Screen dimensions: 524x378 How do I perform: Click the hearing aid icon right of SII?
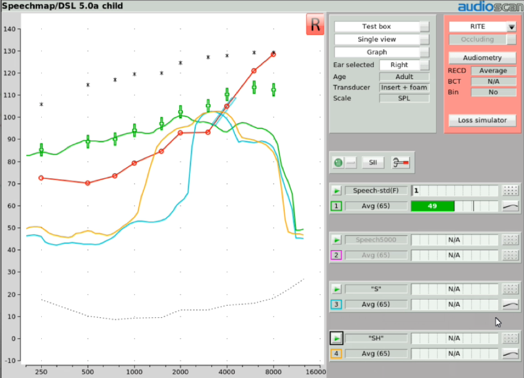[400, 163]
